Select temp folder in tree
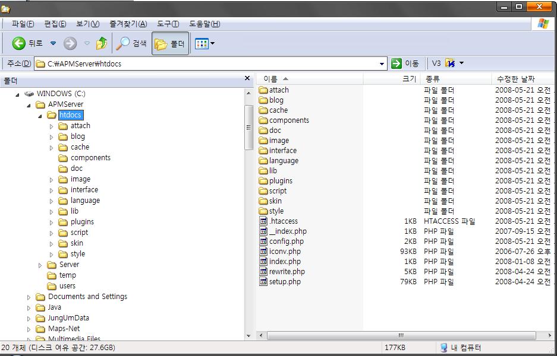The height and width of the screenshot is (356, 557). coord(68,275)
